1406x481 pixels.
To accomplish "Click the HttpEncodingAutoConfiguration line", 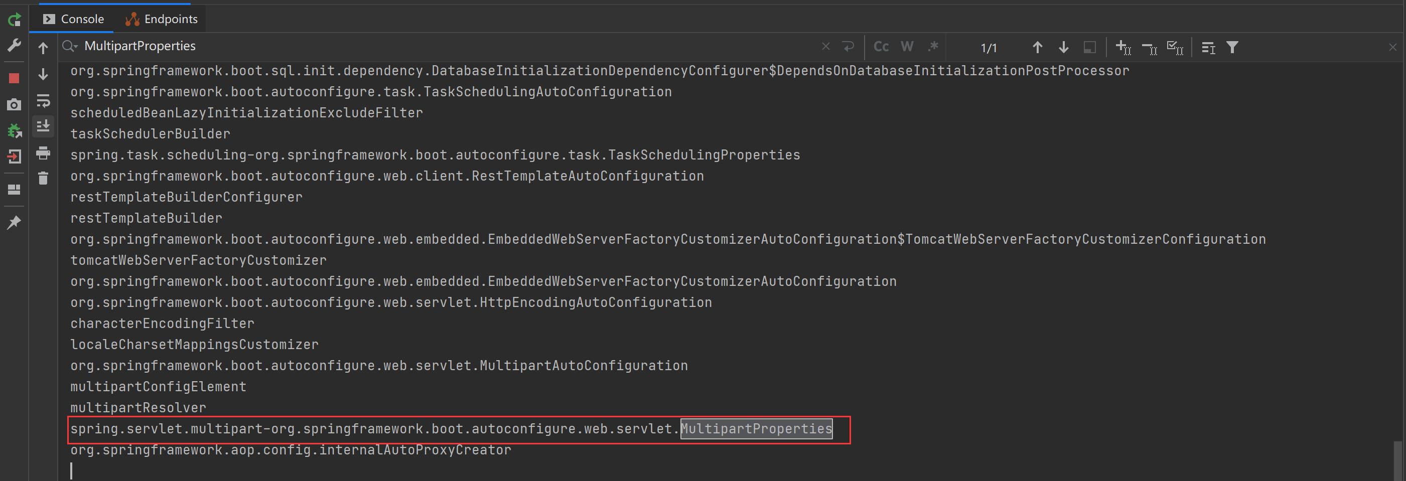I will tap(391, 302).
